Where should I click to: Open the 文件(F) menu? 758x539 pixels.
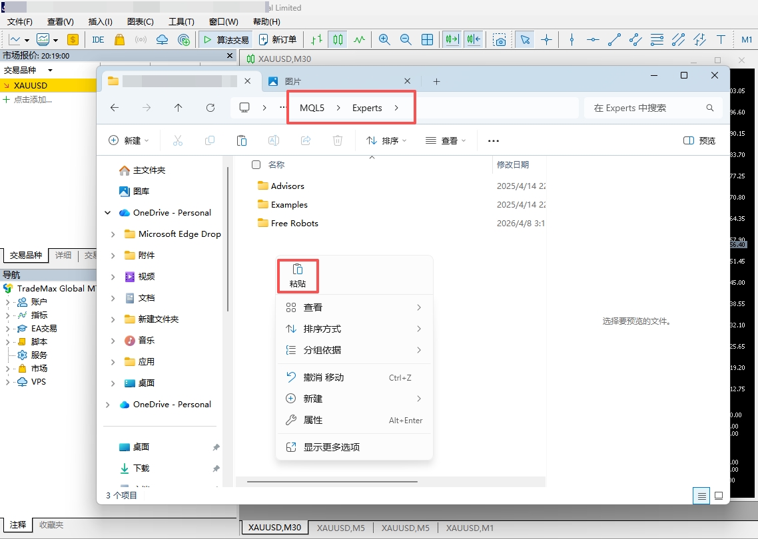[x=20, y=22]
